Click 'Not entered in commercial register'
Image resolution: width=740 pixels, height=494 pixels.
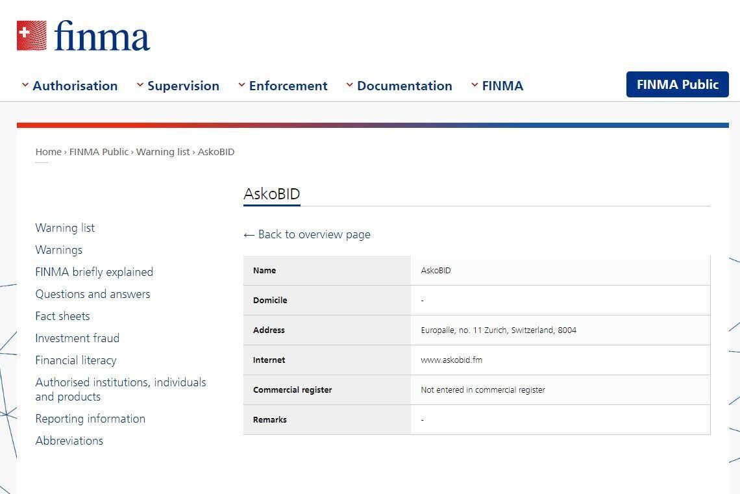(483, 389)
